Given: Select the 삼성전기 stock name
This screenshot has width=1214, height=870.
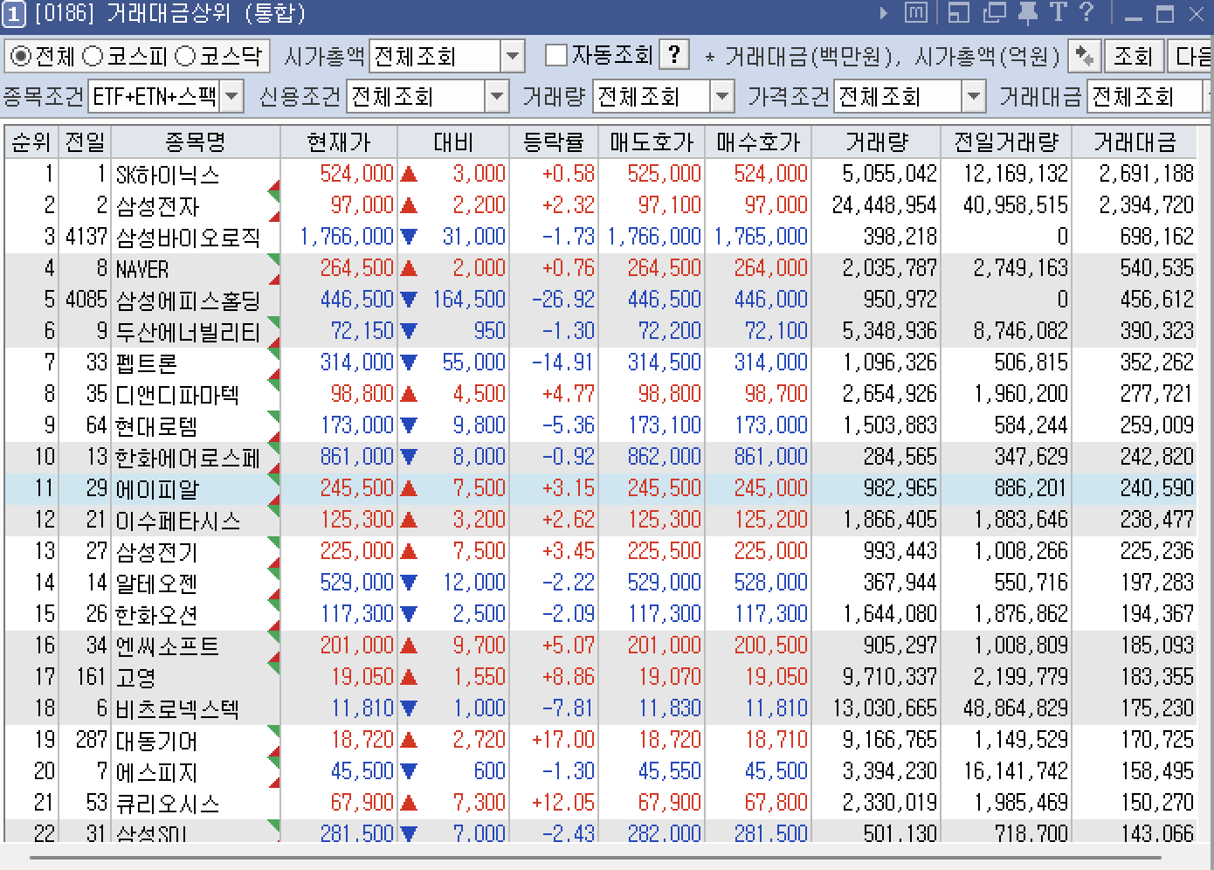Looking at the screenshot, I should coord(157,552).
